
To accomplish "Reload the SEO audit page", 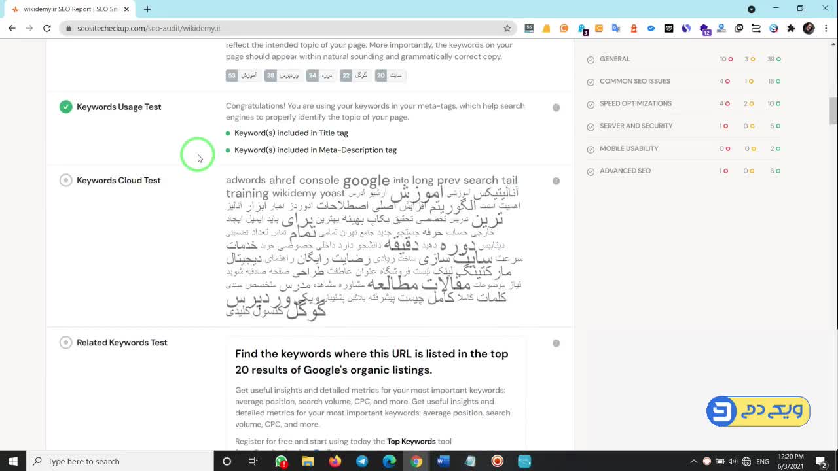I will pyautogui.click(x=46, y=28).
